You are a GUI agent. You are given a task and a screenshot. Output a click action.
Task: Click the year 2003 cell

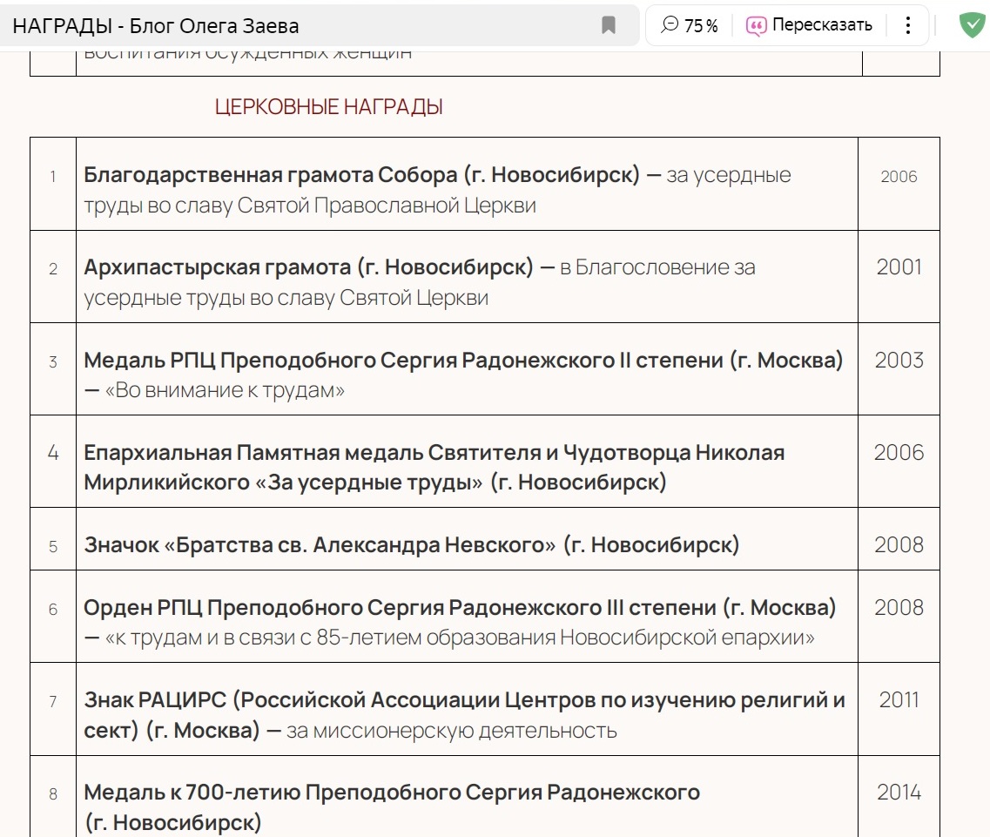(x=899, y=360)
